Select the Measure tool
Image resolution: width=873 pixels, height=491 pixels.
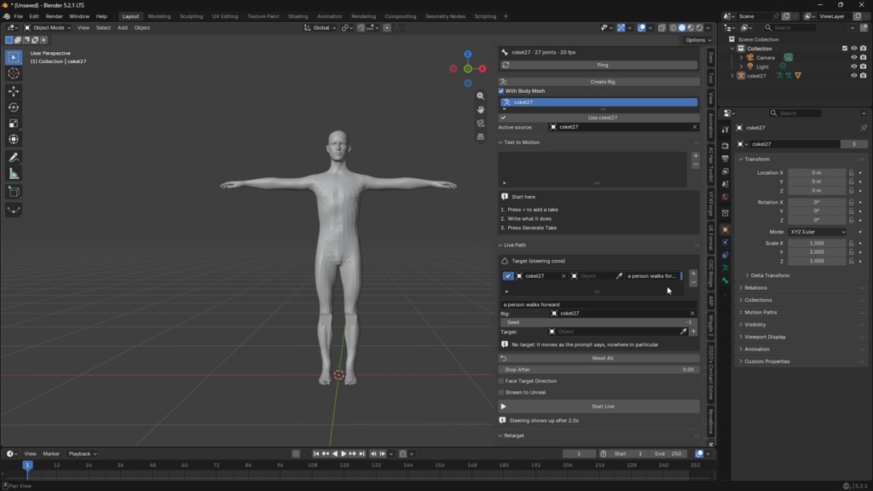click(x=14, y=174)
